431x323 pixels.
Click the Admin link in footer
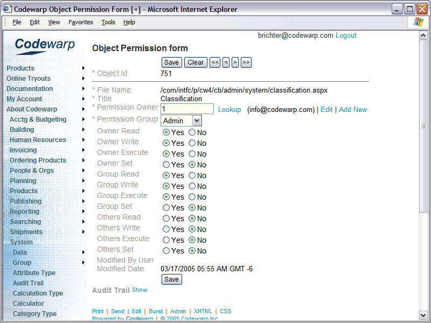[x=178, y=311]
